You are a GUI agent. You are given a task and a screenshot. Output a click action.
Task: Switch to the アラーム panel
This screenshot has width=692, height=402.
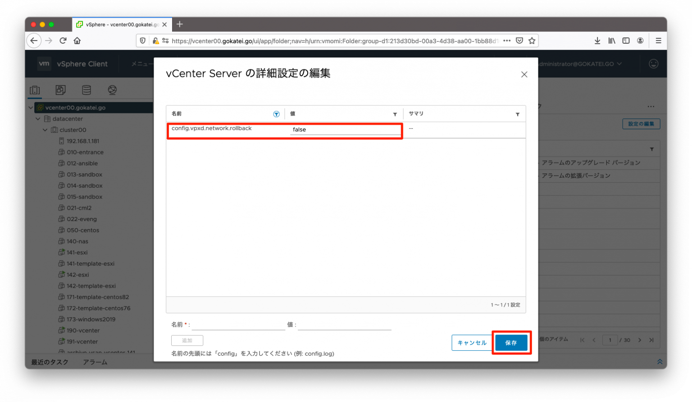pos(95,361)
